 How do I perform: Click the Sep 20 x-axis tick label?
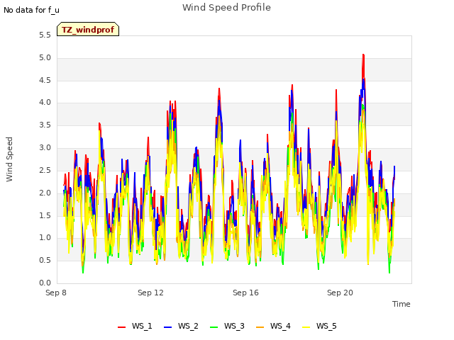[340, 293]
